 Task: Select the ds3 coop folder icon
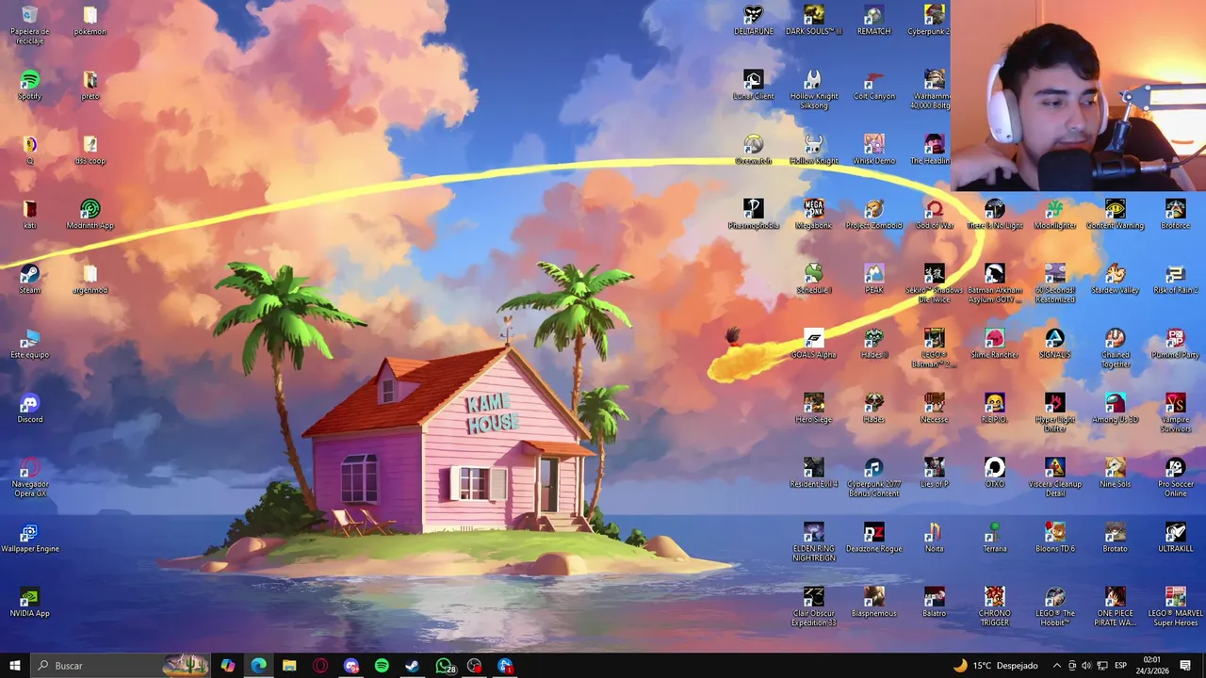coord(90,150)
